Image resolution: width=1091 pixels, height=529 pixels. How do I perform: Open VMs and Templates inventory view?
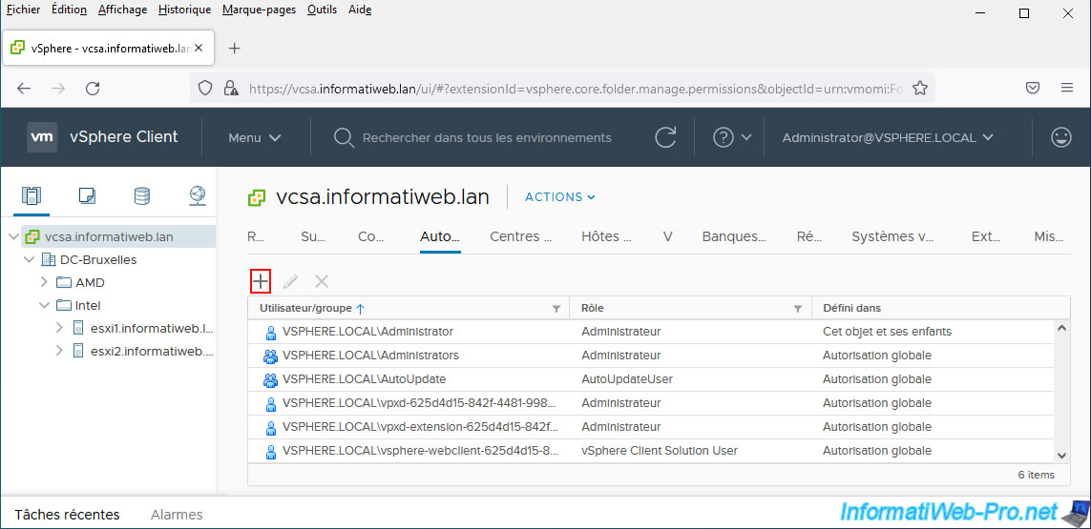[87, 196]
